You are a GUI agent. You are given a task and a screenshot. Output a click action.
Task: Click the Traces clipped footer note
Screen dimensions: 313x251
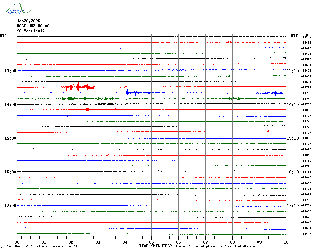point(217,246)
